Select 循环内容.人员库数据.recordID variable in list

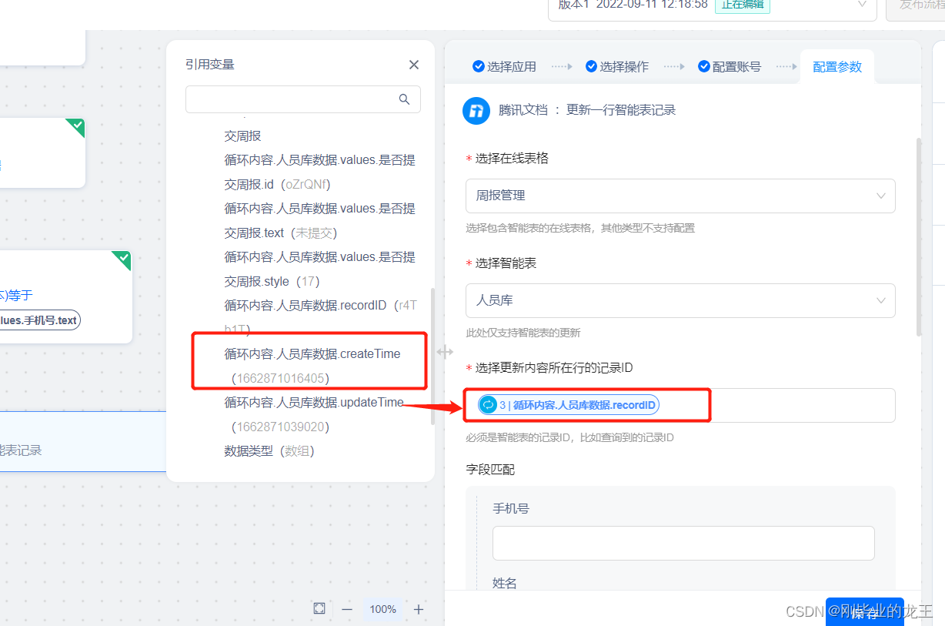point(320,317)
